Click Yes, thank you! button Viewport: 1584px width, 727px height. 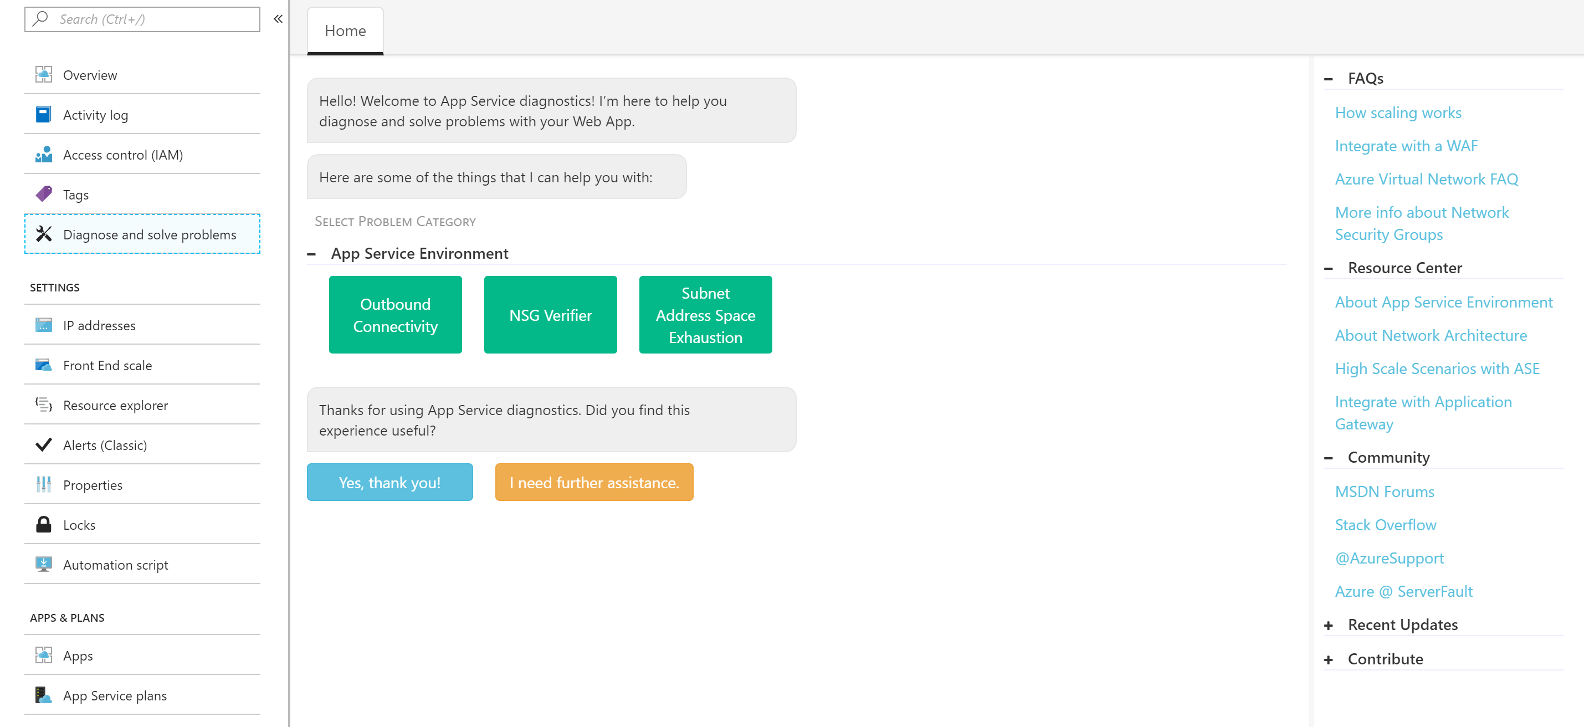[389, 483]
